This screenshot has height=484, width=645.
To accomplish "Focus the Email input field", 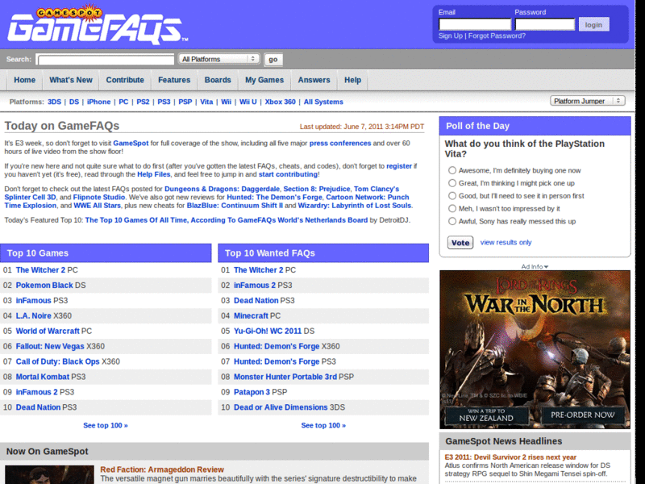I will point(475,25).
